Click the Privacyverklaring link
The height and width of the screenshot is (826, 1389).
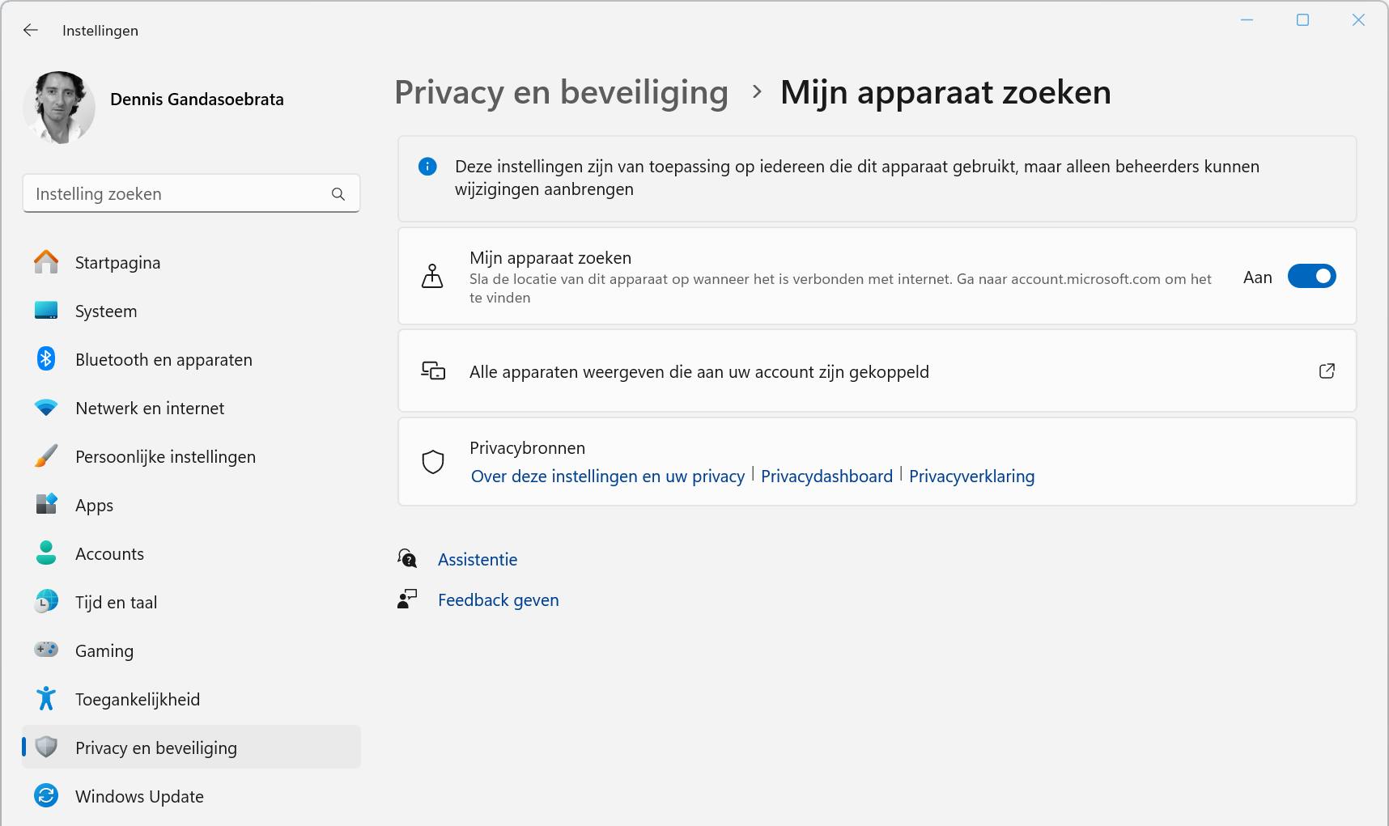pos(971,477)
